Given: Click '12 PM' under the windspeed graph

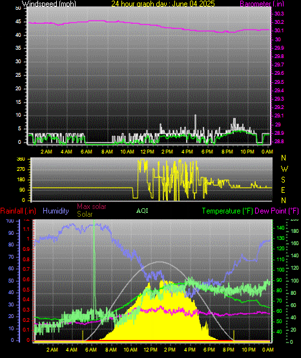Looking at the screenshot, I should [147, 152].
